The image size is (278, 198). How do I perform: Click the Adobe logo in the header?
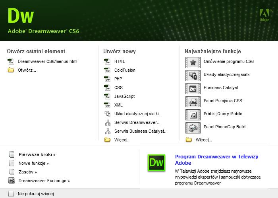(x=264, y=15)
